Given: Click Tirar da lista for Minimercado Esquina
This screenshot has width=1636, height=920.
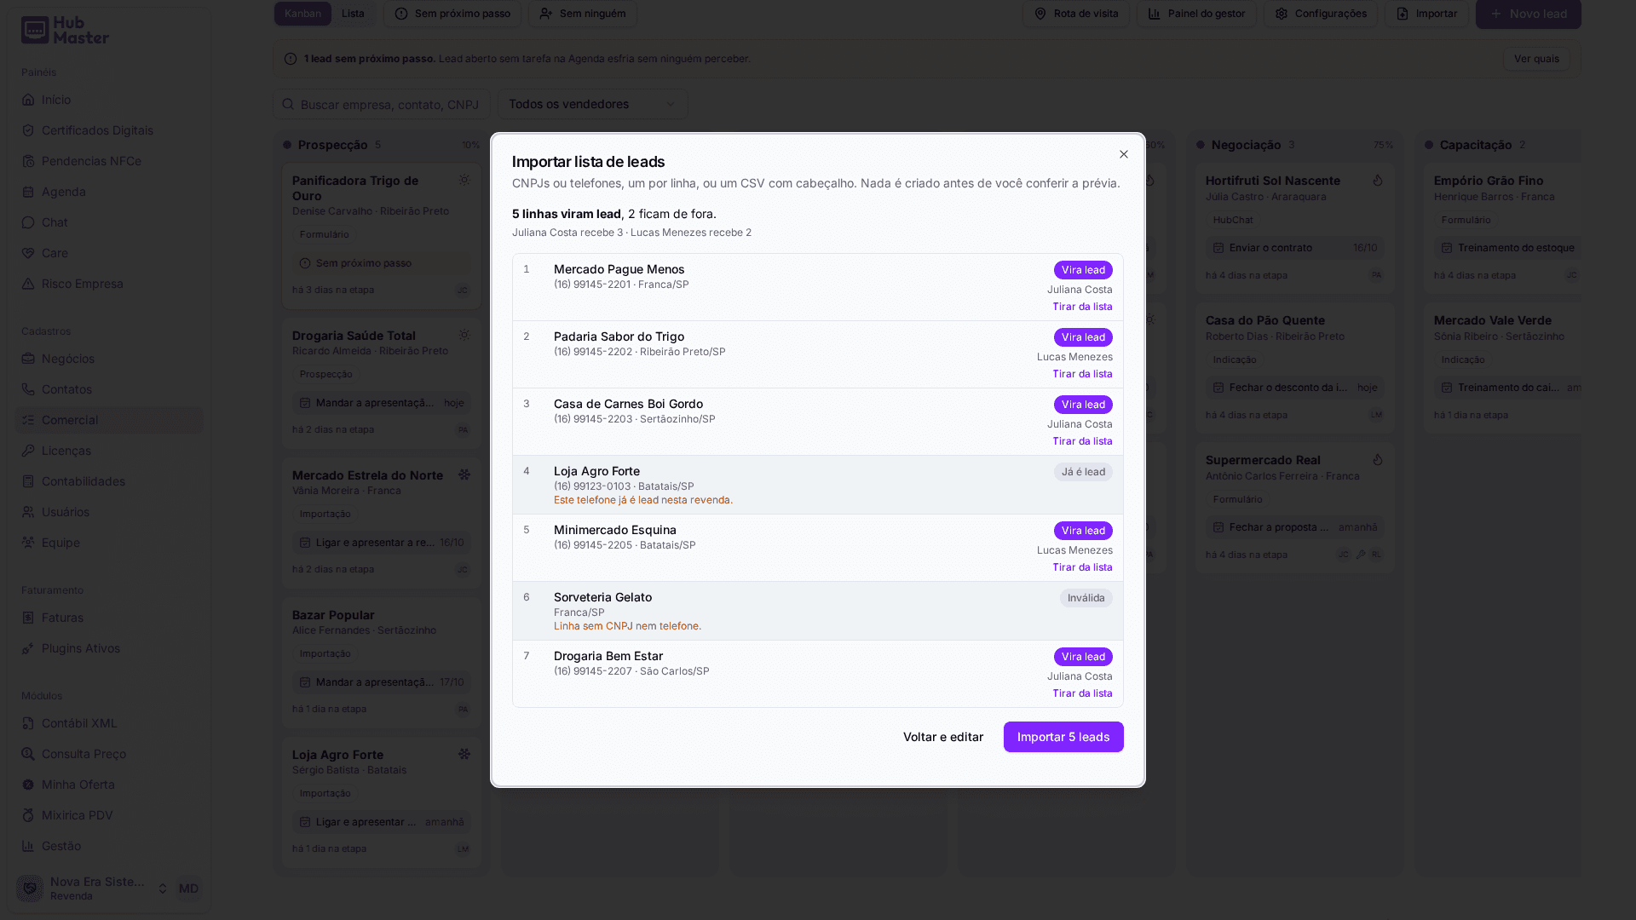Looking at the screenshot, I should [x=1082, y=567].
